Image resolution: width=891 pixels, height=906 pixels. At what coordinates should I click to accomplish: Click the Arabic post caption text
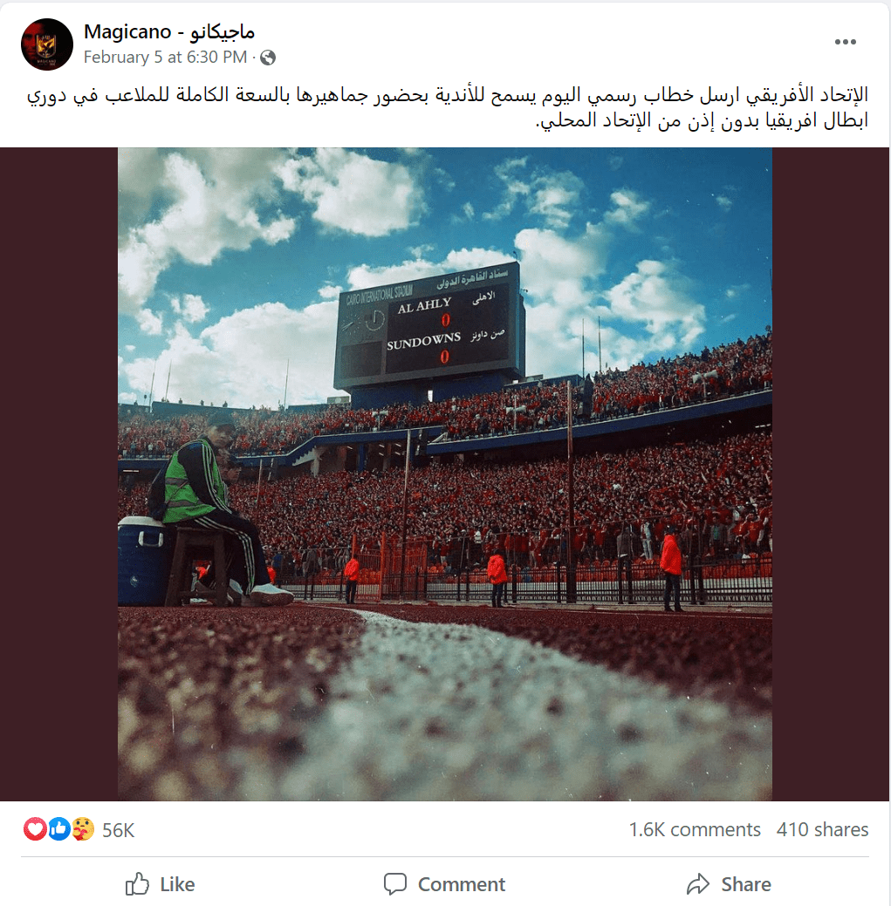[x=448, y=107]
